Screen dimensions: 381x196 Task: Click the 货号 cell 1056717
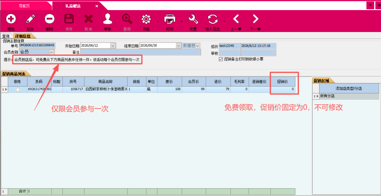[x=73, y=90]
